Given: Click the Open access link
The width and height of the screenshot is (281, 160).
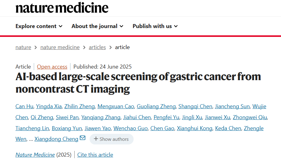Looking at the screenshot, I should pos(52,67).
